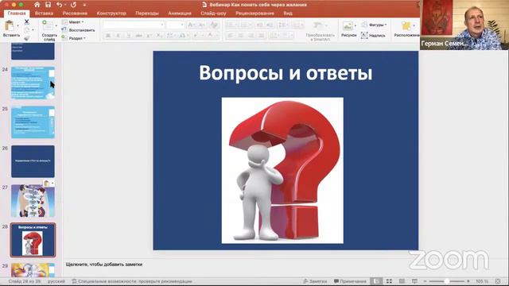Open the Home icon in the title bar
509x286 pixels.
point(37,5)
